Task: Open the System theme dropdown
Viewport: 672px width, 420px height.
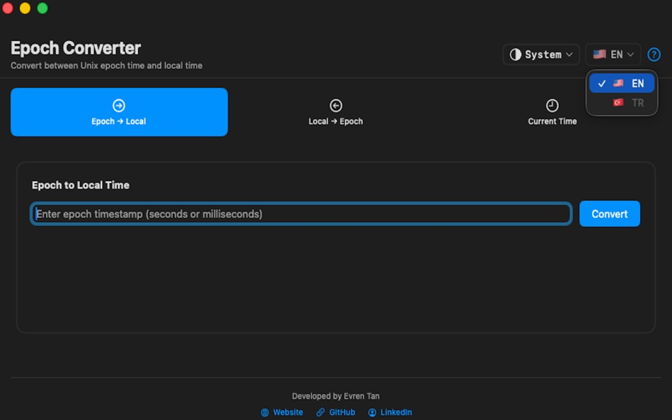Action: [541, 54]
